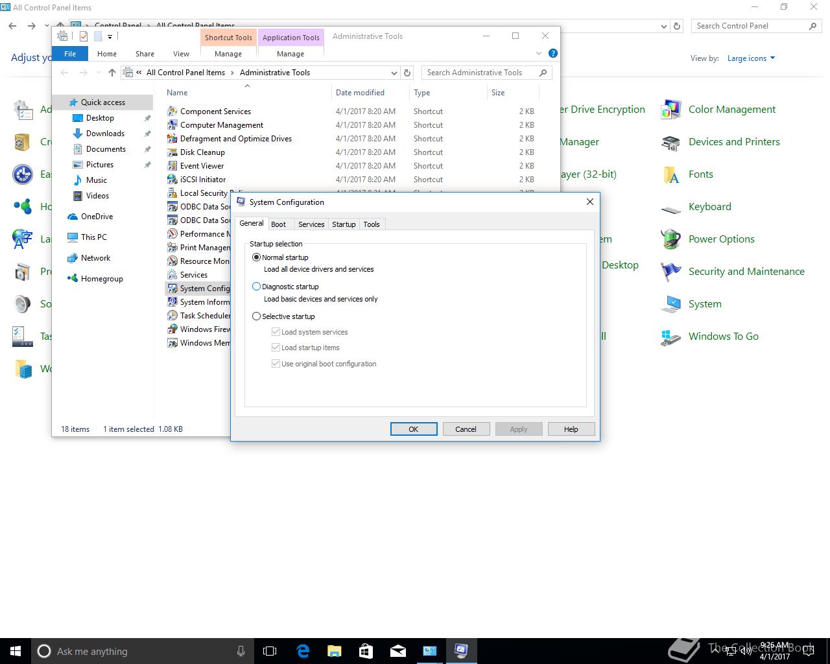Viewport: 830px width, 664px height.
Task: Expand the Administrative Tools address bar dropdown
Action: [x=394, y=73]
